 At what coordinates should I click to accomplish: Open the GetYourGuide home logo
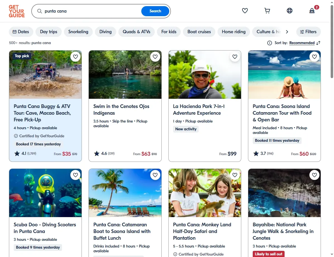[16, 11]
